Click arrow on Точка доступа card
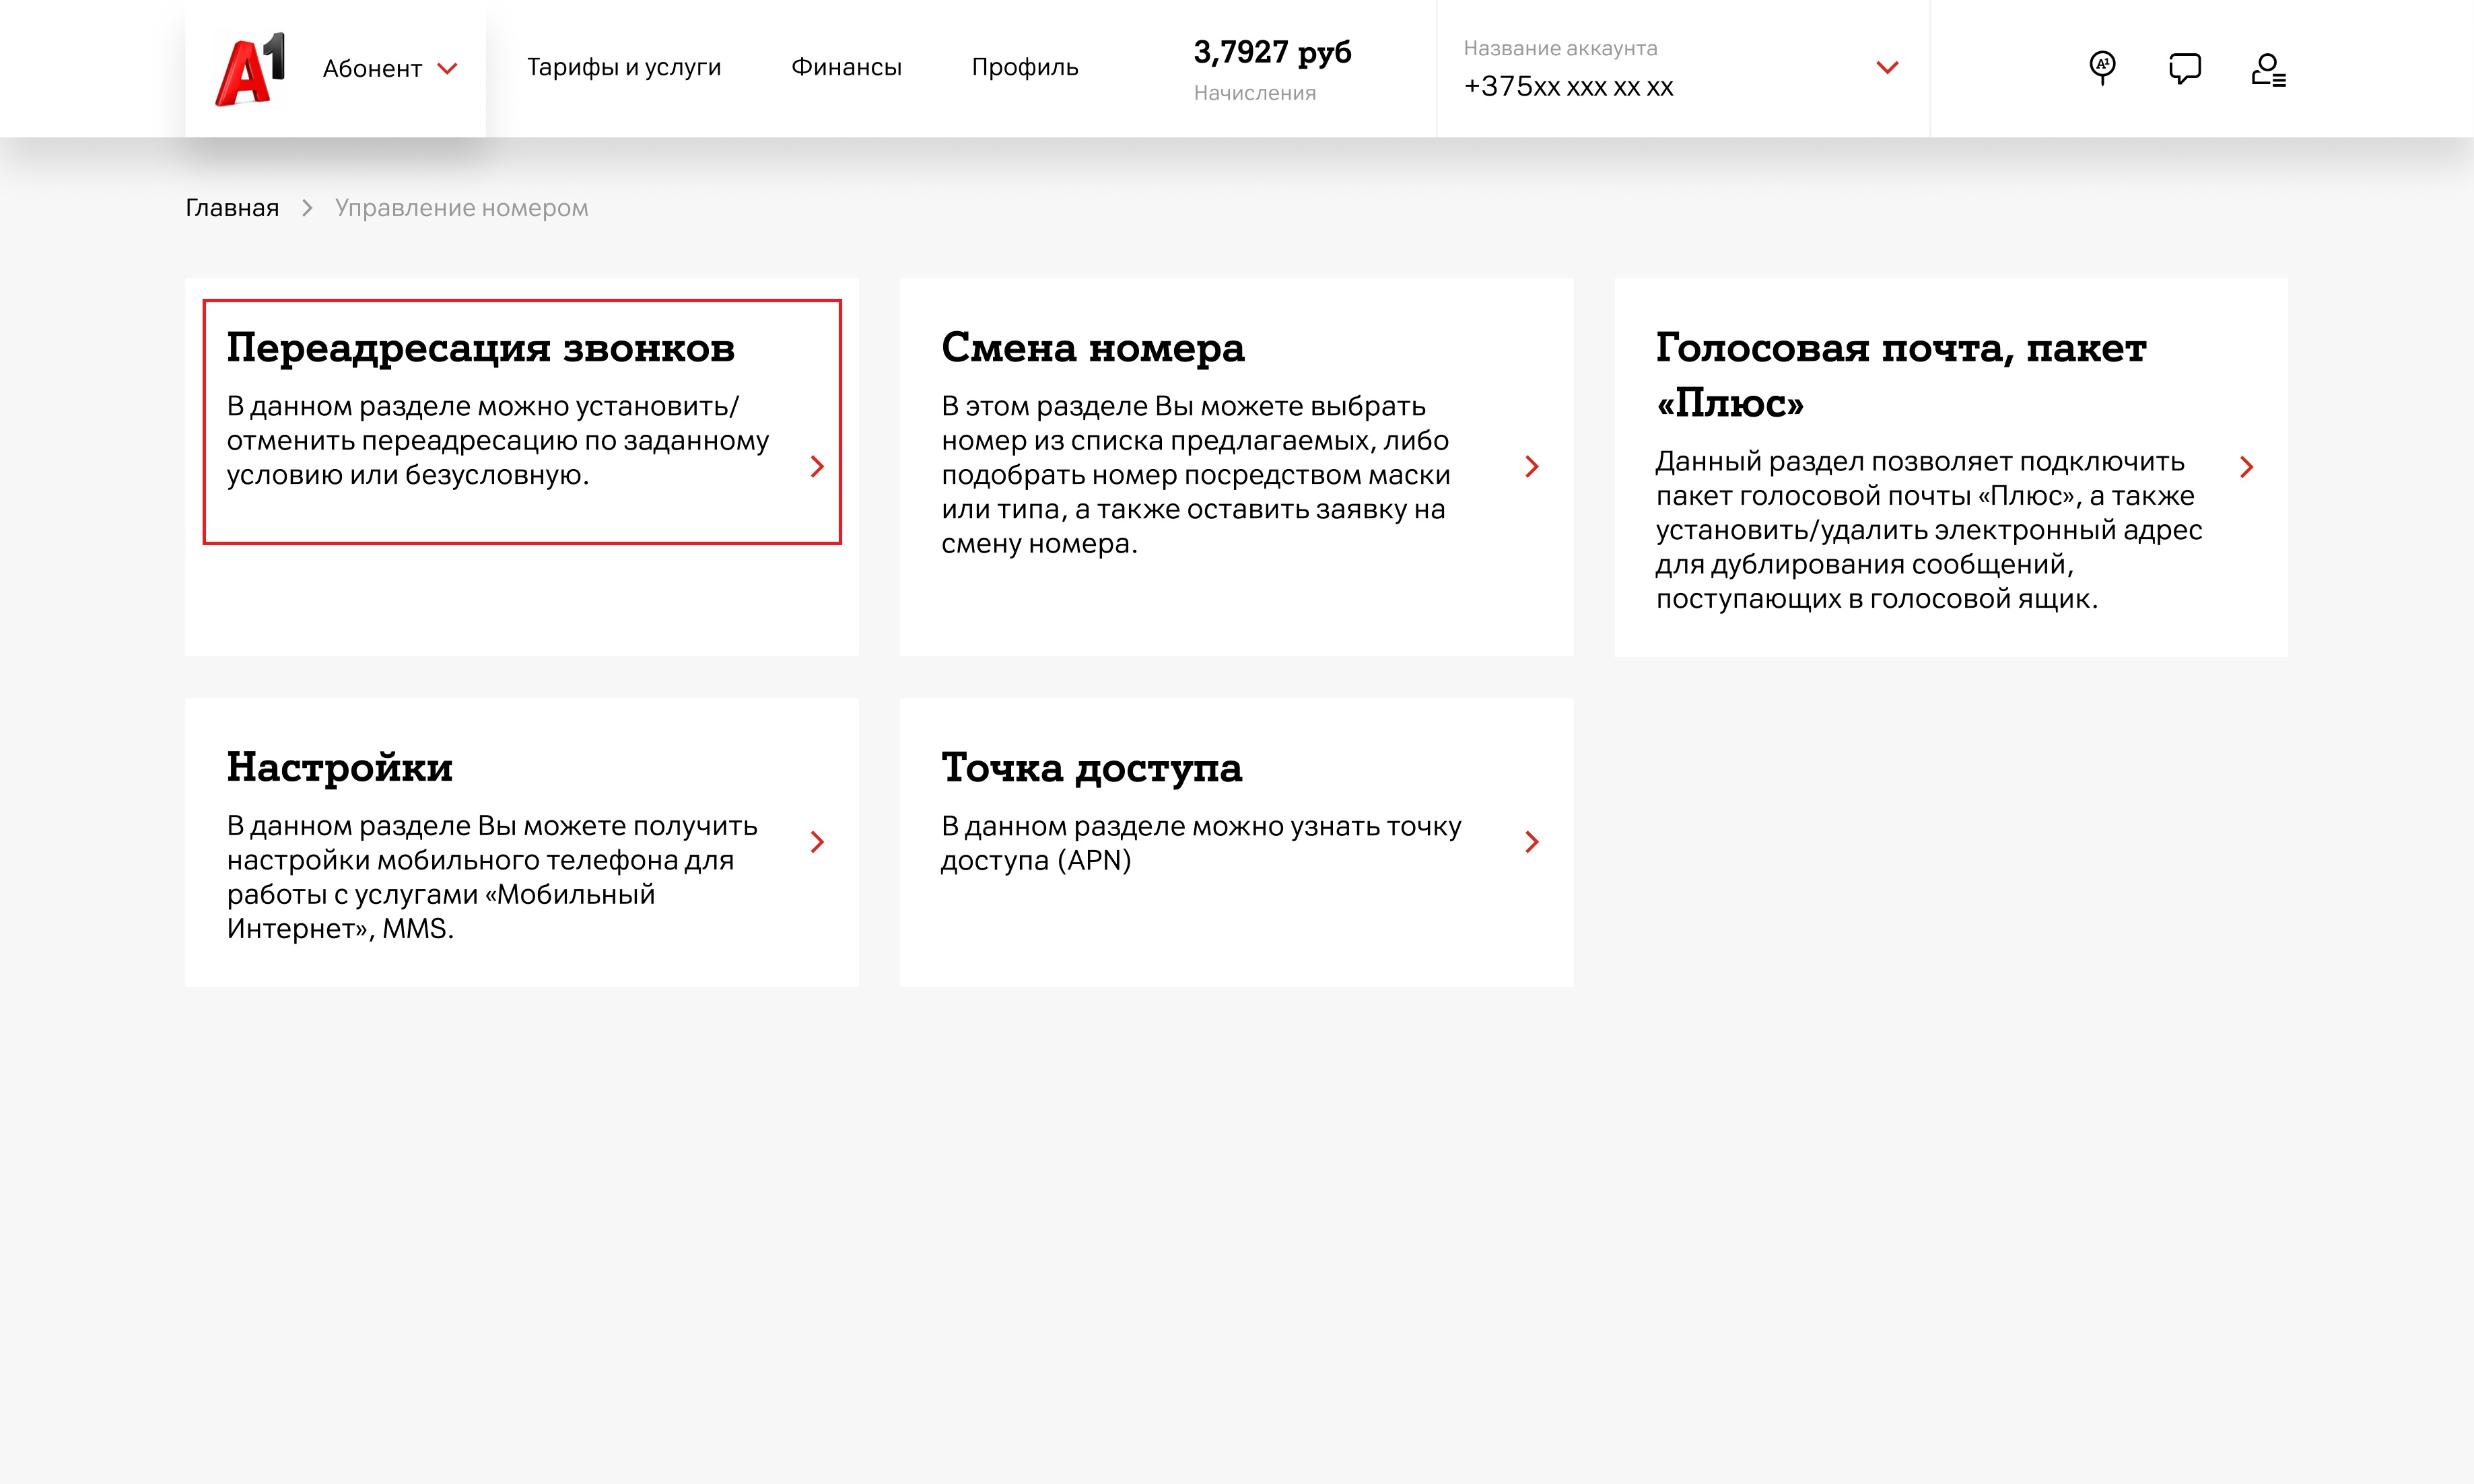Screen dimensions: 2474x1484 pos(1531,842)
